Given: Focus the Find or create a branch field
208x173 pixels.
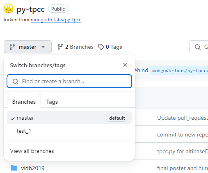Looking at the screenshot, I should 69,81.
